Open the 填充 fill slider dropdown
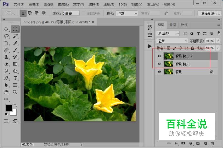The image size is (223, 148). pos(218,48)
